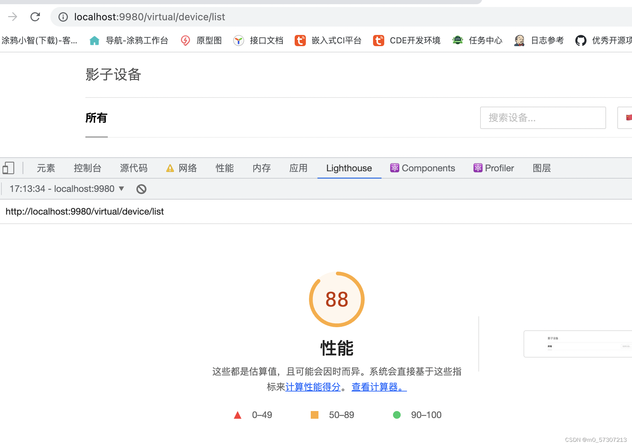
Task: Open the React Profiler tab
Action: point(494,168)
